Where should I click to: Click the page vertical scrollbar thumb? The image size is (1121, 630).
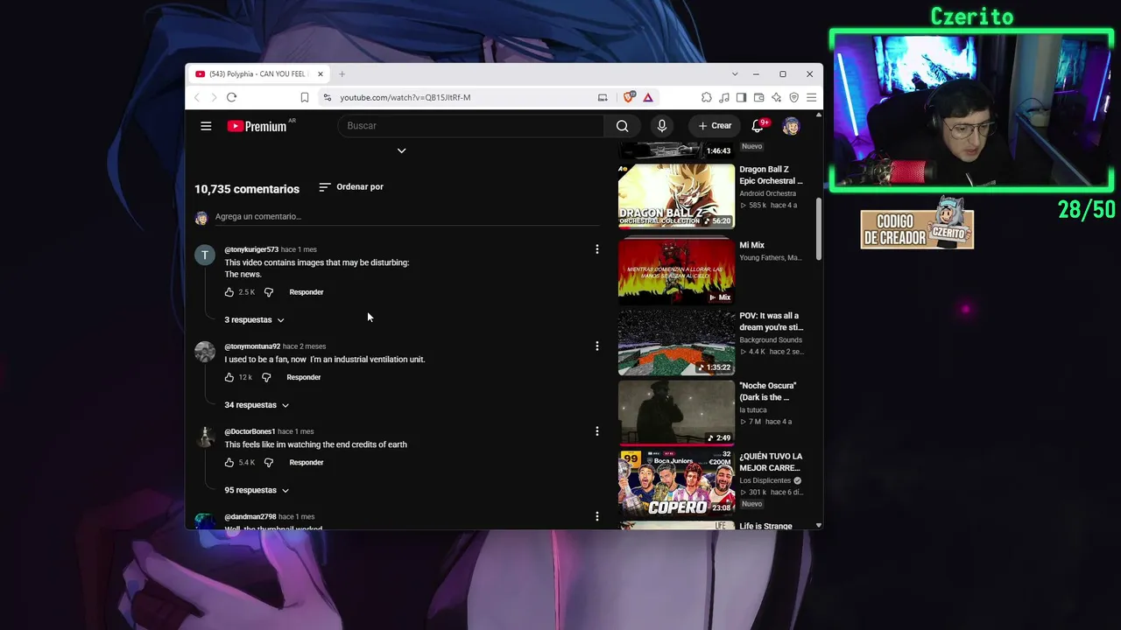point(819,229)
